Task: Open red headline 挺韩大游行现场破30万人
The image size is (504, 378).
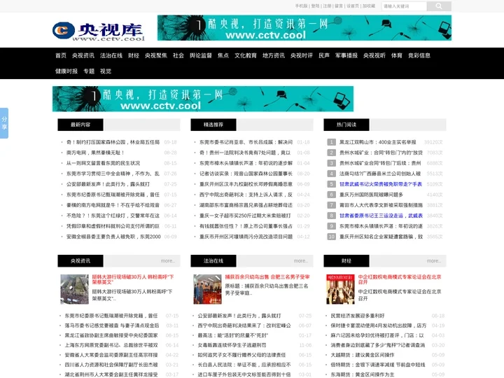Action: click(x=133, y=279)
